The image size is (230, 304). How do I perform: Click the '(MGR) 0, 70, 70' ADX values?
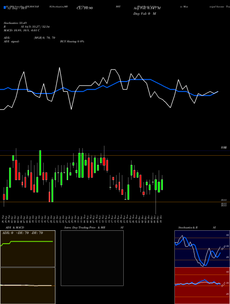(x=45, y=38)
